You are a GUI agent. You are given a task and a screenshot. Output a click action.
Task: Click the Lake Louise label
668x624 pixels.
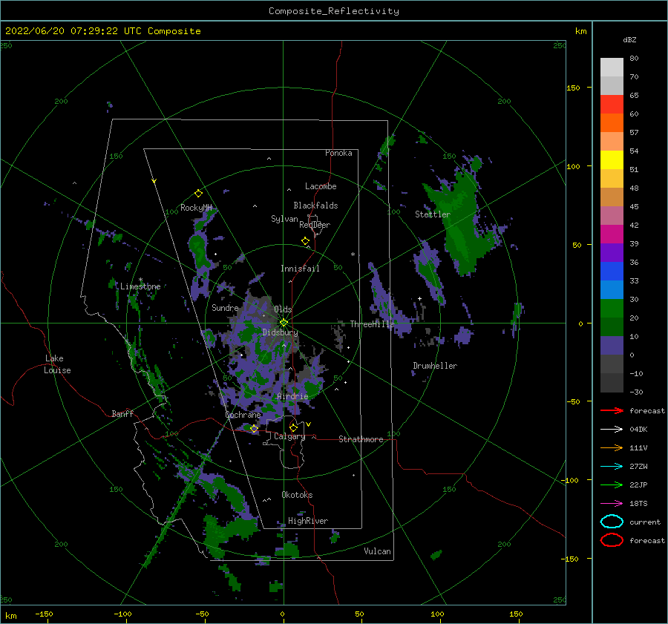tap(57, 364)
